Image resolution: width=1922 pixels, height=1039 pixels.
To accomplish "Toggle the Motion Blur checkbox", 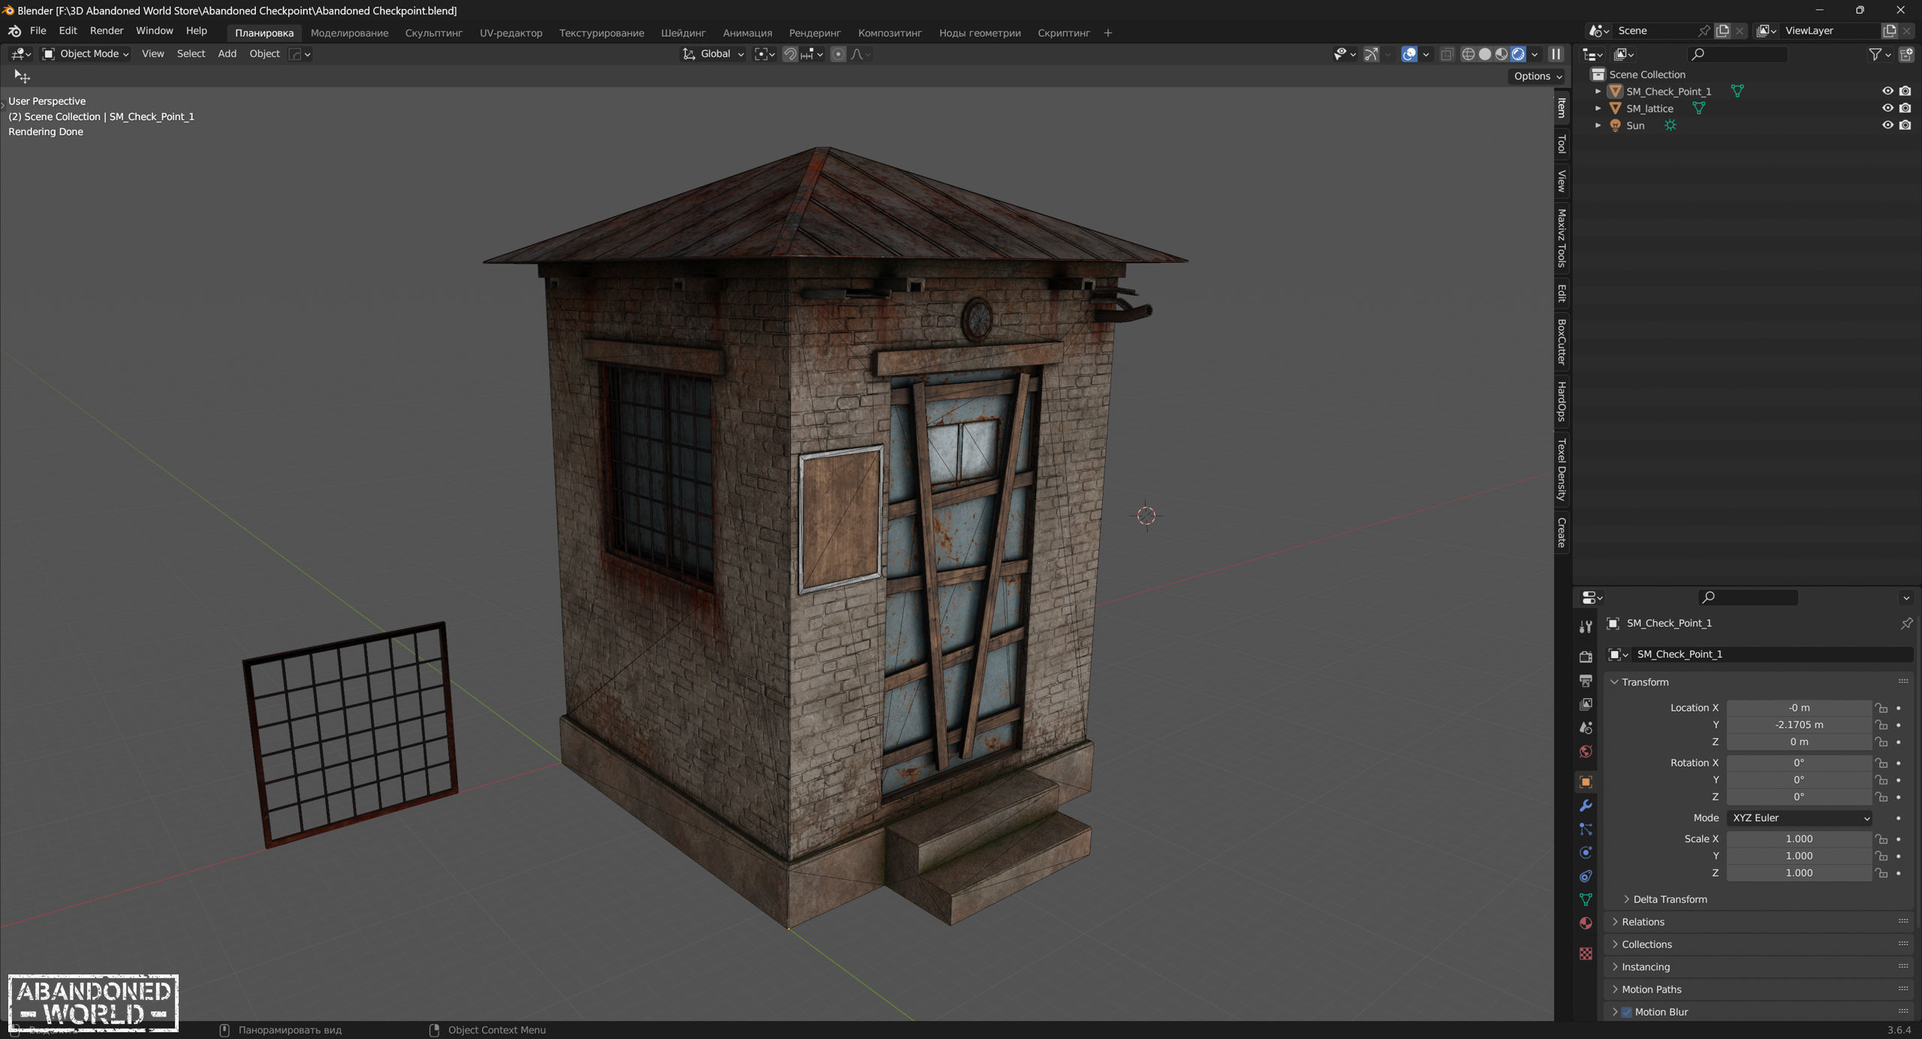I will click(x=1626, y=1012).
